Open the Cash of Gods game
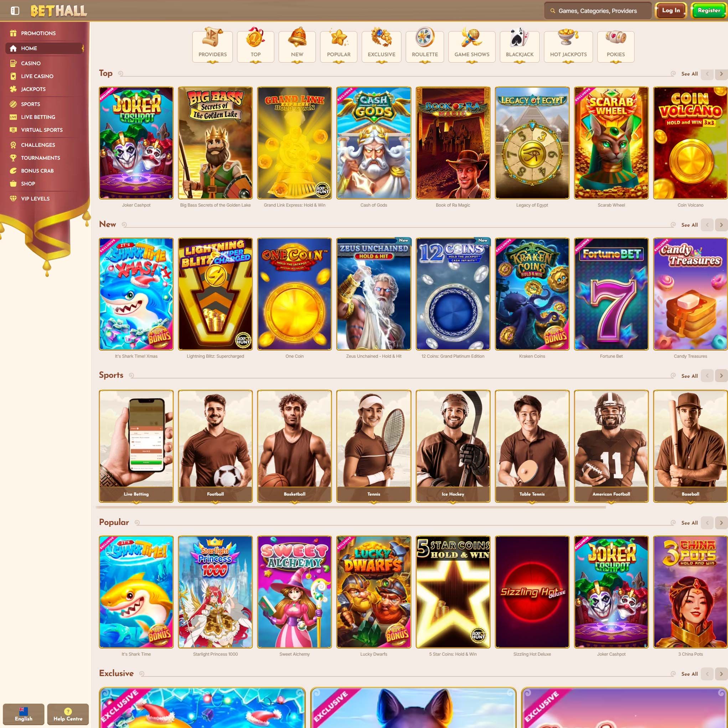Screen dimensions: 728x728 (373, 143)
